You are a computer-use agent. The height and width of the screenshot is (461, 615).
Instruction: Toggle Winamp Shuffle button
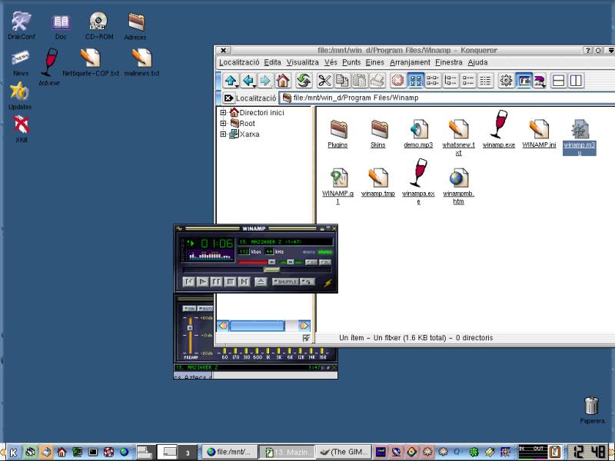tap(285, 282)
